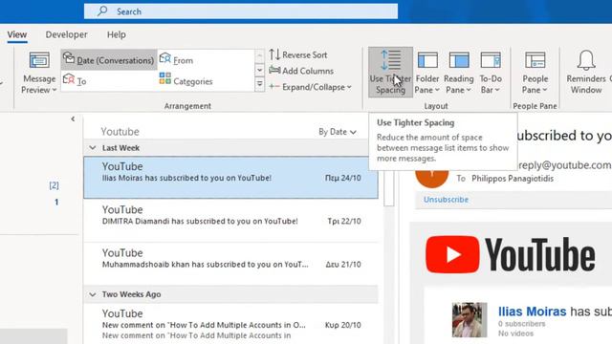Open Reading Pane options

tap(459, 73)
